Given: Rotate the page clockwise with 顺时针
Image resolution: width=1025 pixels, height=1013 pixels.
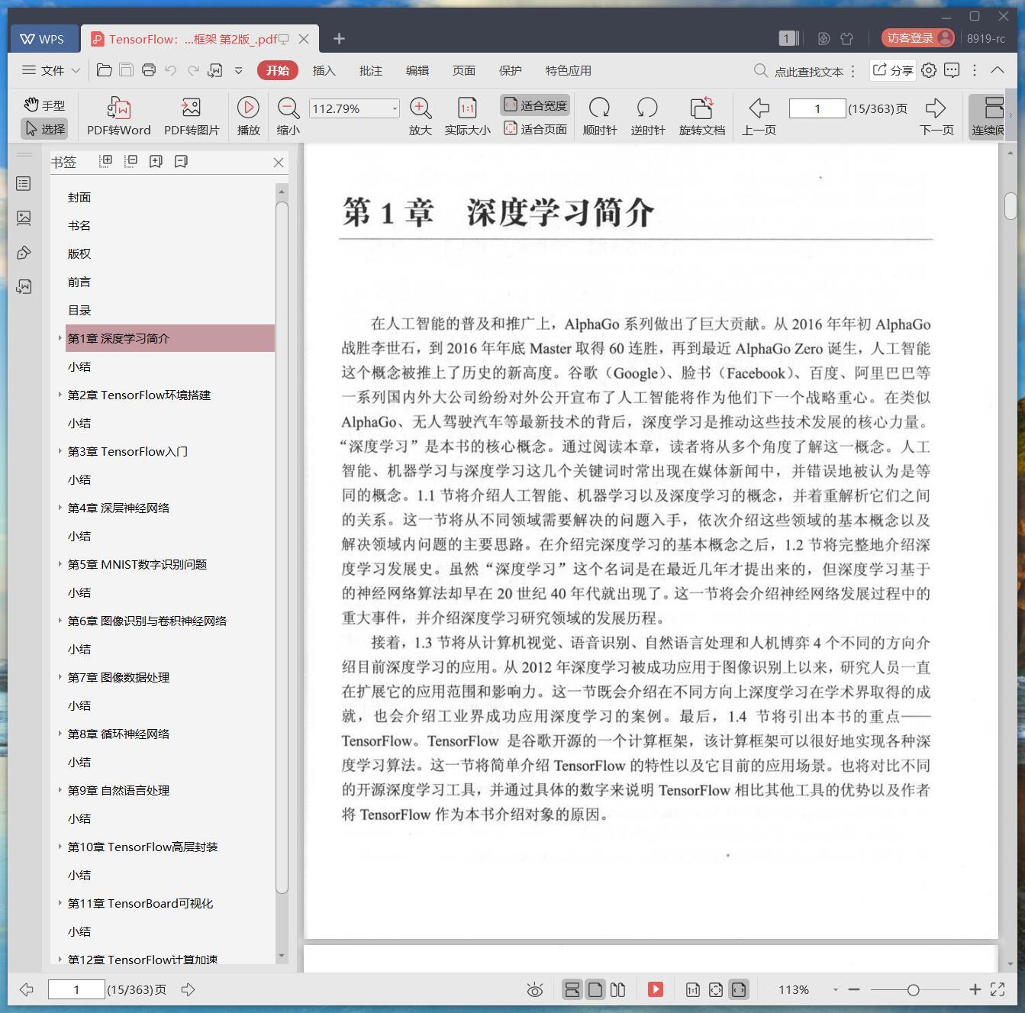Looking at the screenshot, I should pos(599,116).
